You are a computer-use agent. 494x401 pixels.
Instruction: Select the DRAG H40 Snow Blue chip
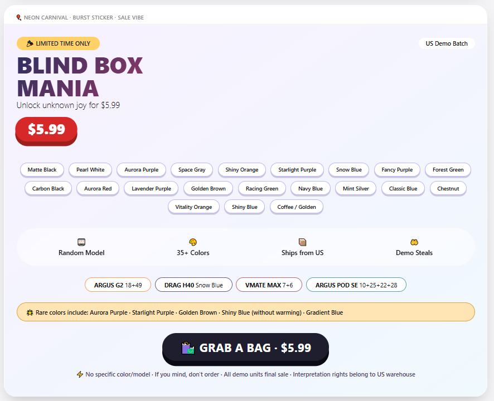click(x=193, y=284)
